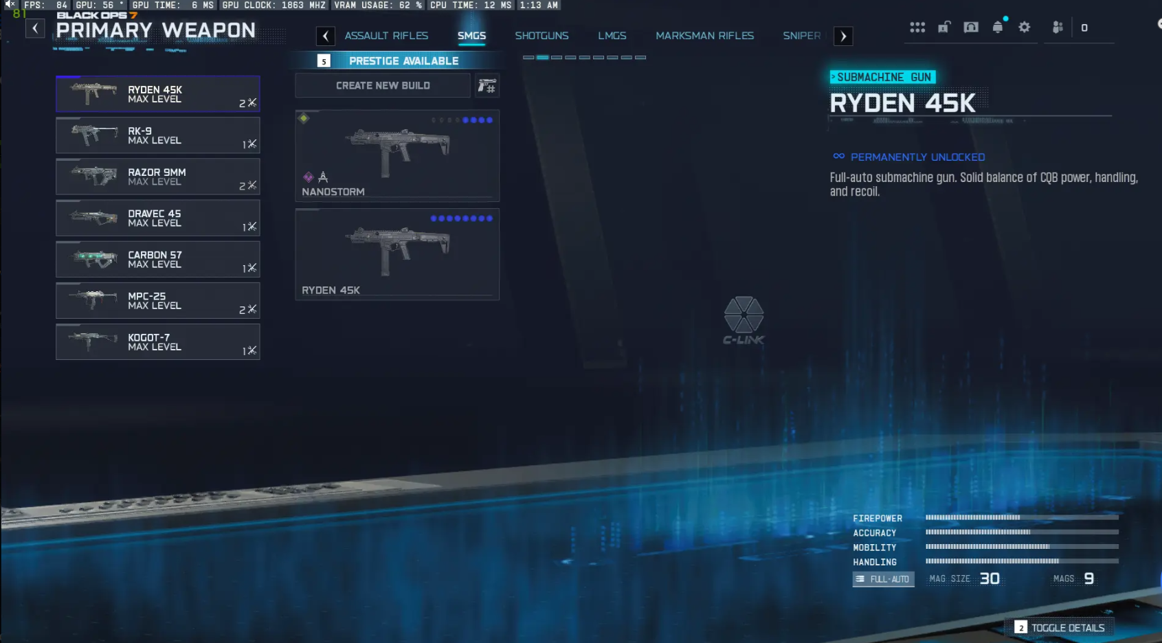
Task: Open the settings gear icon
Action: point(1024,27)
